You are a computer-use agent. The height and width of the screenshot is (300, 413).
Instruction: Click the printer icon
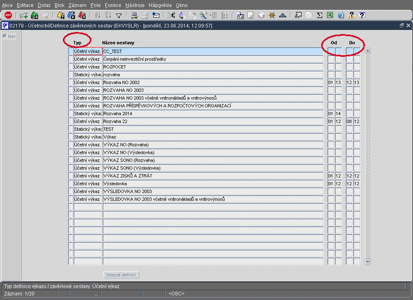pos(134,15)
